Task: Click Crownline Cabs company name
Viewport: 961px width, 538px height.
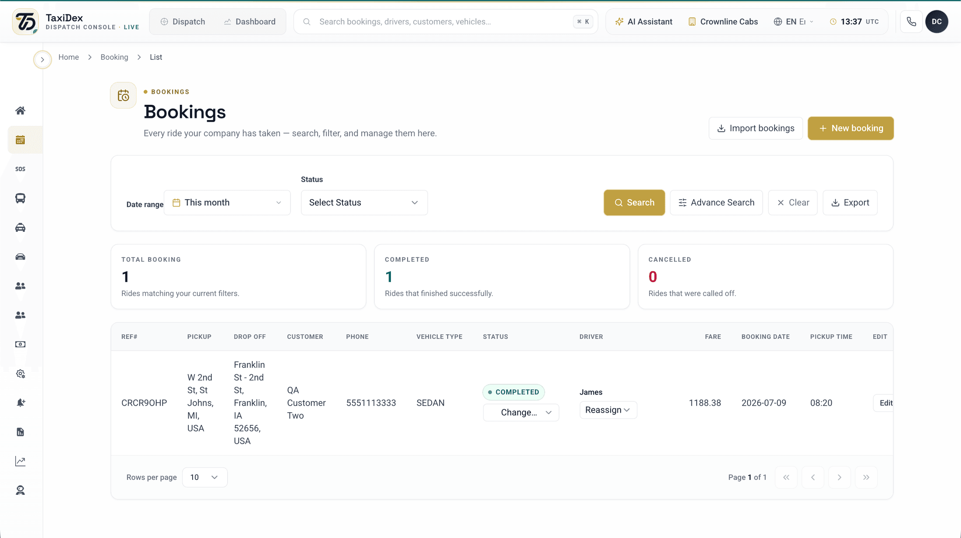Action: [x=729, y=22]
